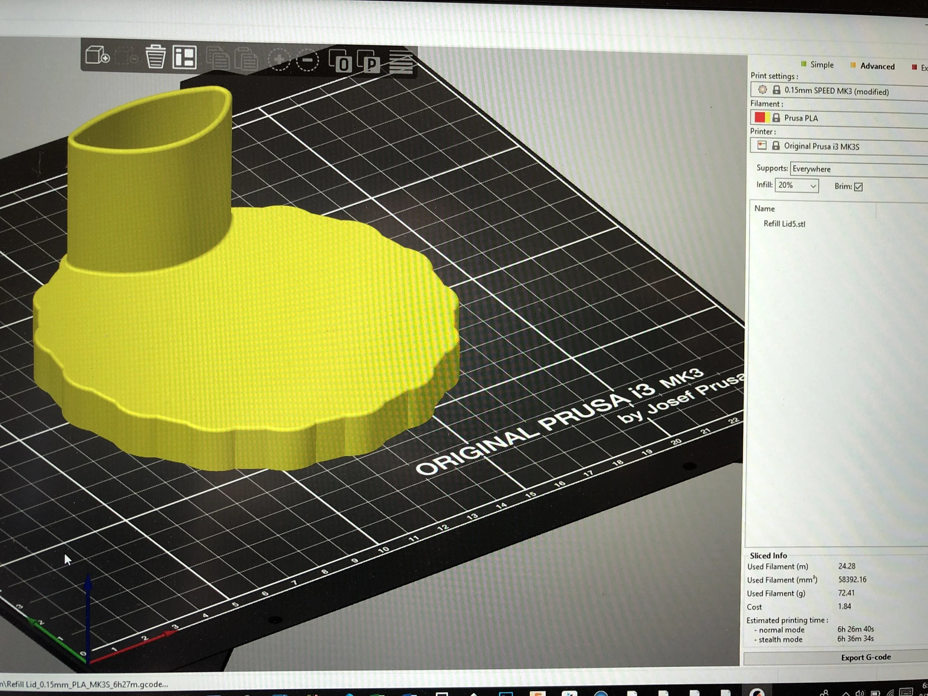Viewport: 928px width, 696px height.
Task: Click the Paste icon in toolbar
Action: pyautogui.click(x=246, y=59)
